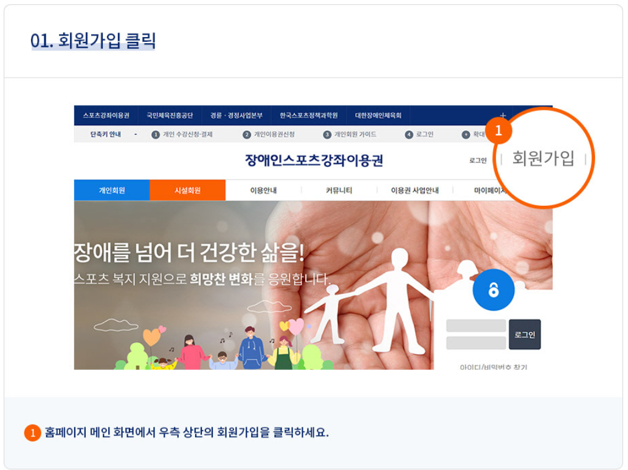Viewport: 628px width, 470px height.
Task: Open the 이용안내 menu
Action: pyautogui.click(x=263, y=191)
